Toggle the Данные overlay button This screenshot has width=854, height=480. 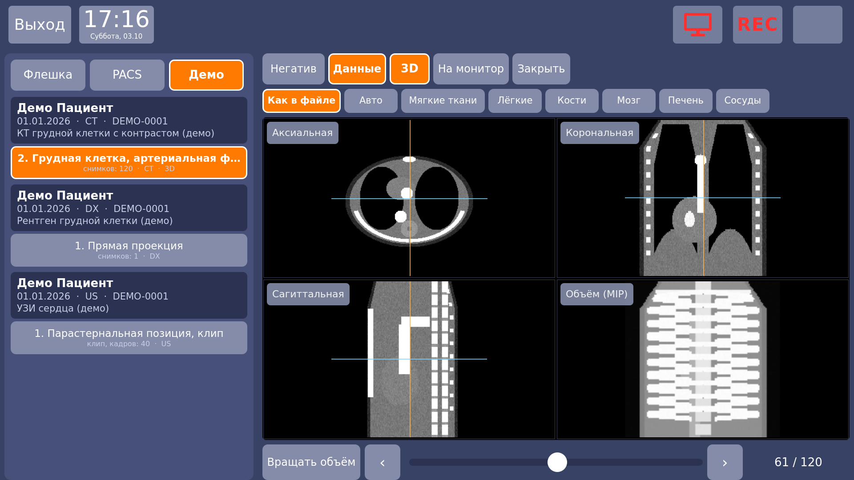coord(357,69)
